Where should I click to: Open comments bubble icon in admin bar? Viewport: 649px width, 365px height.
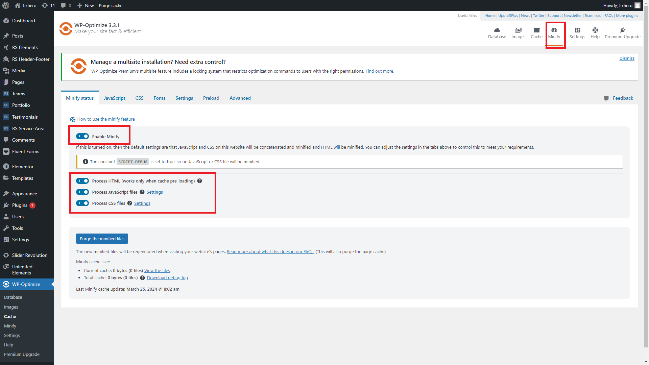[x=63, y=5]
